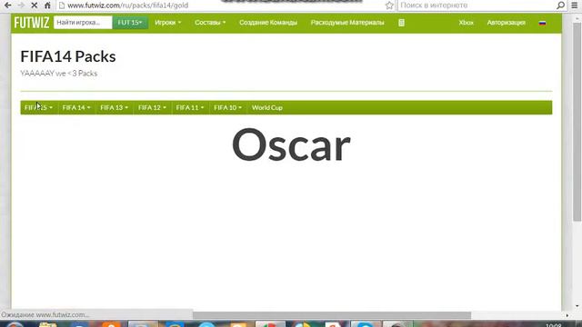
Task: Open the browser hamburger menu
Action: coord(574,5)
